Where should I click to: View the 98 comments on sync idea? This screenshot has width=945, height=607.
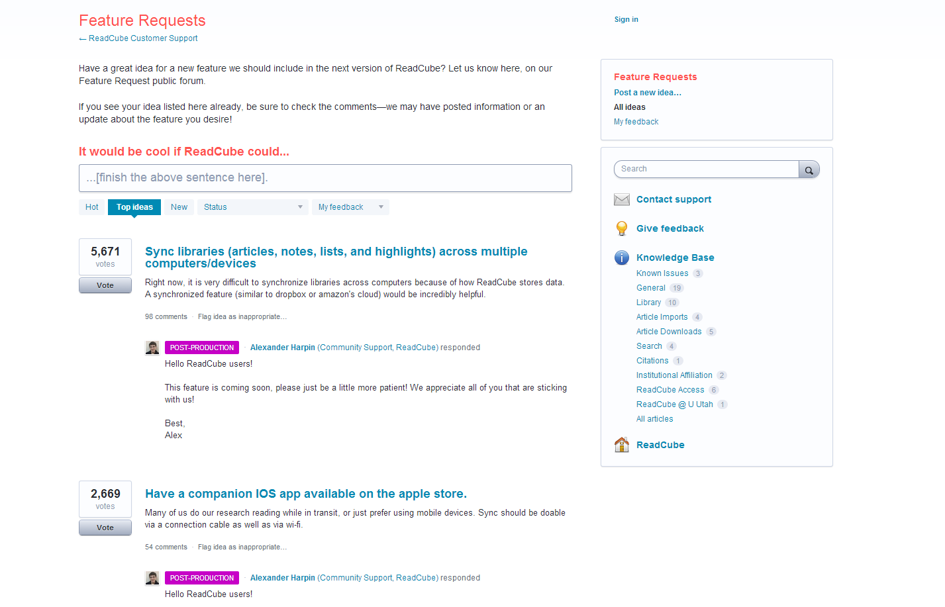(166, 317)
